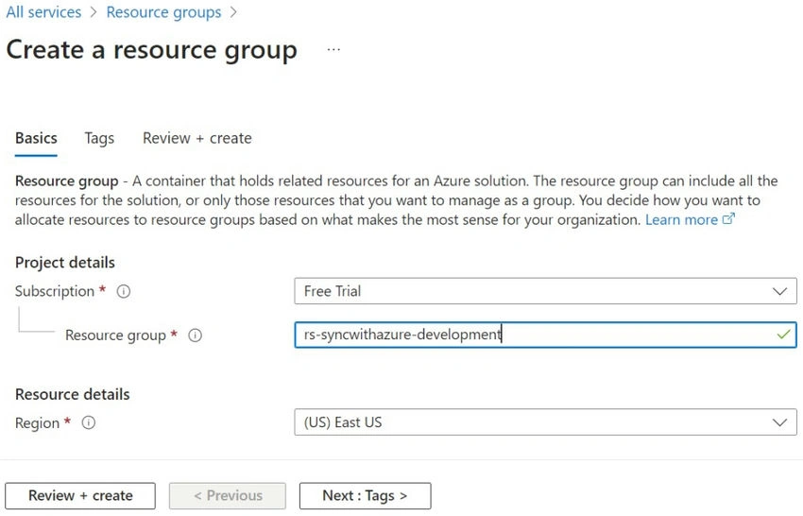Click the Previous button
This screenshot has width=803, height=516.
(228, 495)
